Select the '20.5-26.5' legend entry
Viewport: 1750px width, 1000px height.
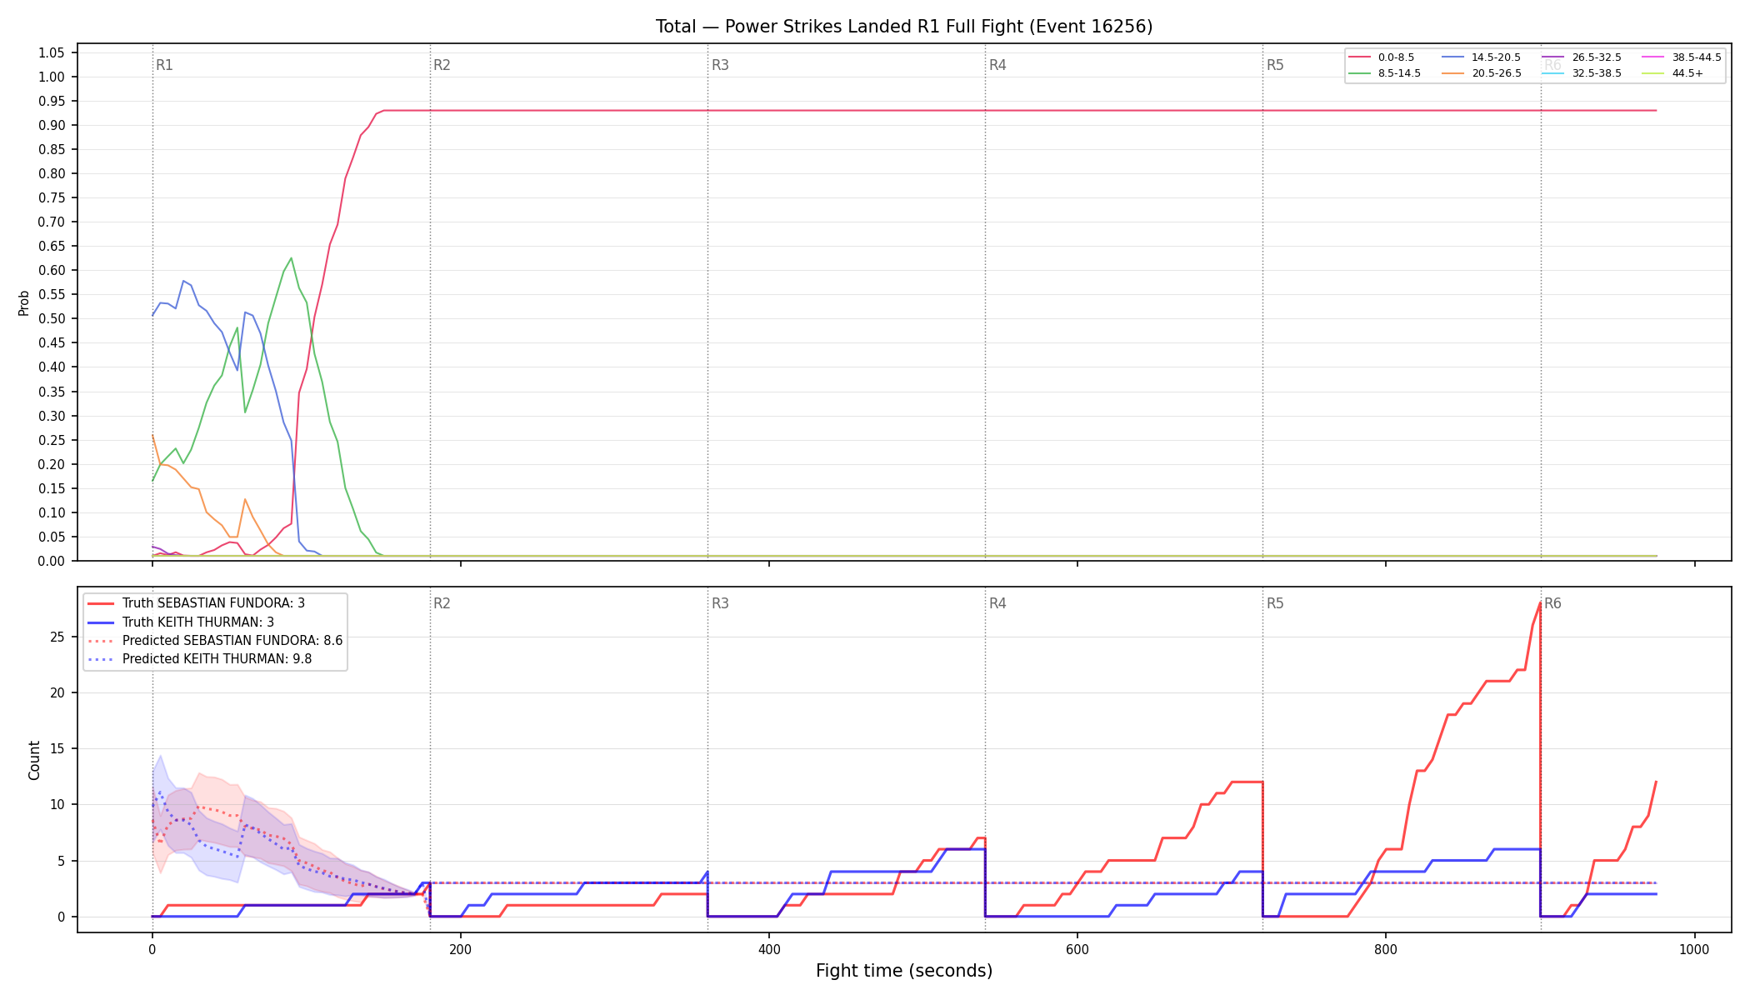(x=1481, y=73)
